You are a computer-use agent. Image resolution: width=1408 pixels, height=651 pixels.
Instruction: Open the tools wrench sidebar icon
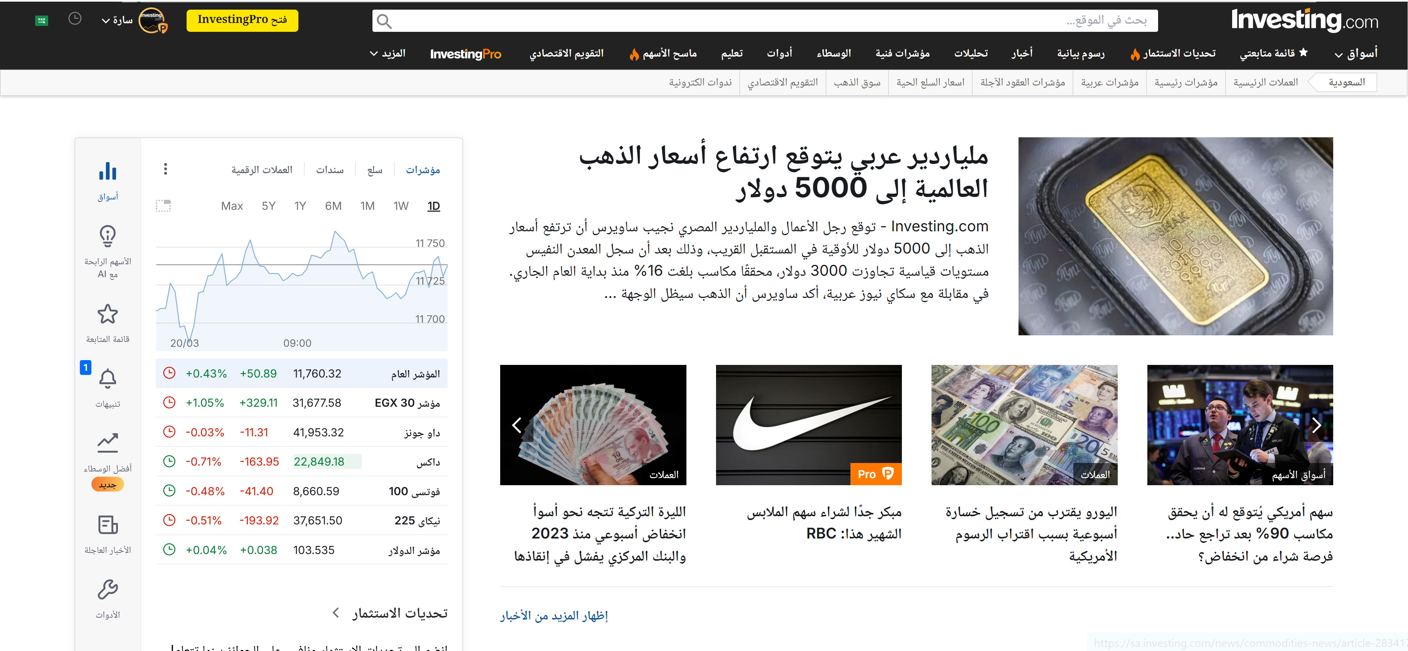click(108, 589)
